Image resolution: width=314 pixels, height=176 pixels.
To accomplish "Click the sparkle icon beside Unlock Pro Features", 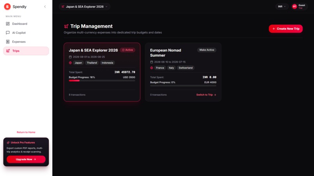I will [8, 143].
